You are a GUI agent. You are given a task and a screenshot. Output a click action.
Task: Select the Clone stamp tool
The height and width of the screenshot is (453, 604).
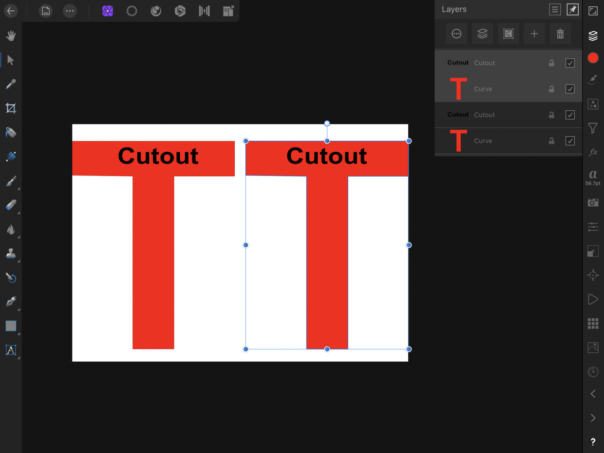[11, 253]
